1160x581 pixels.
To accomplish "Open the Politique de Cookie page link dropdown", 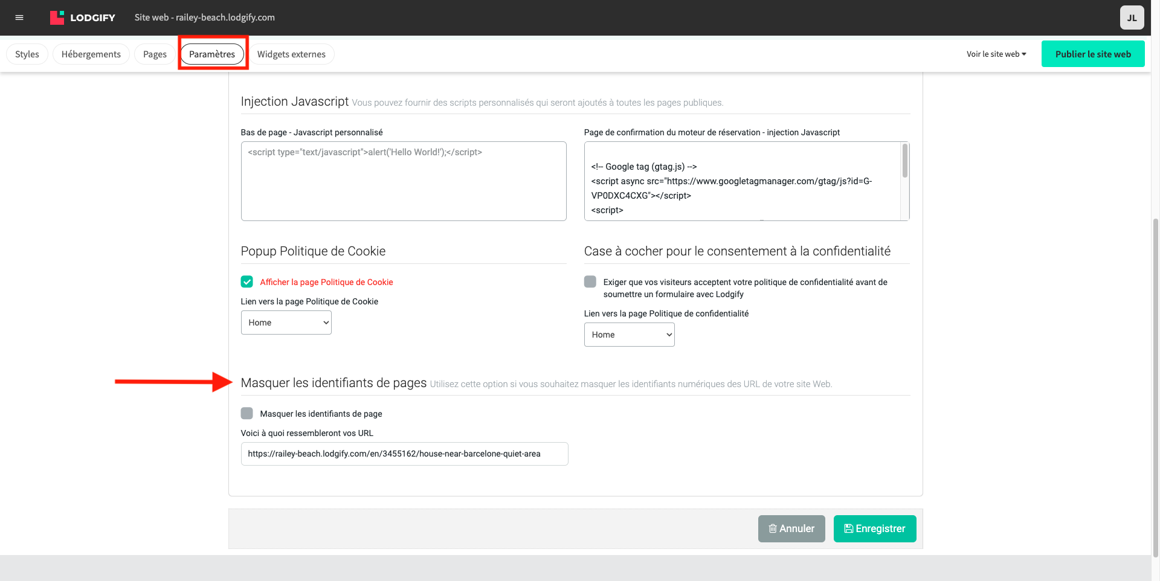I will pos(286,323).
